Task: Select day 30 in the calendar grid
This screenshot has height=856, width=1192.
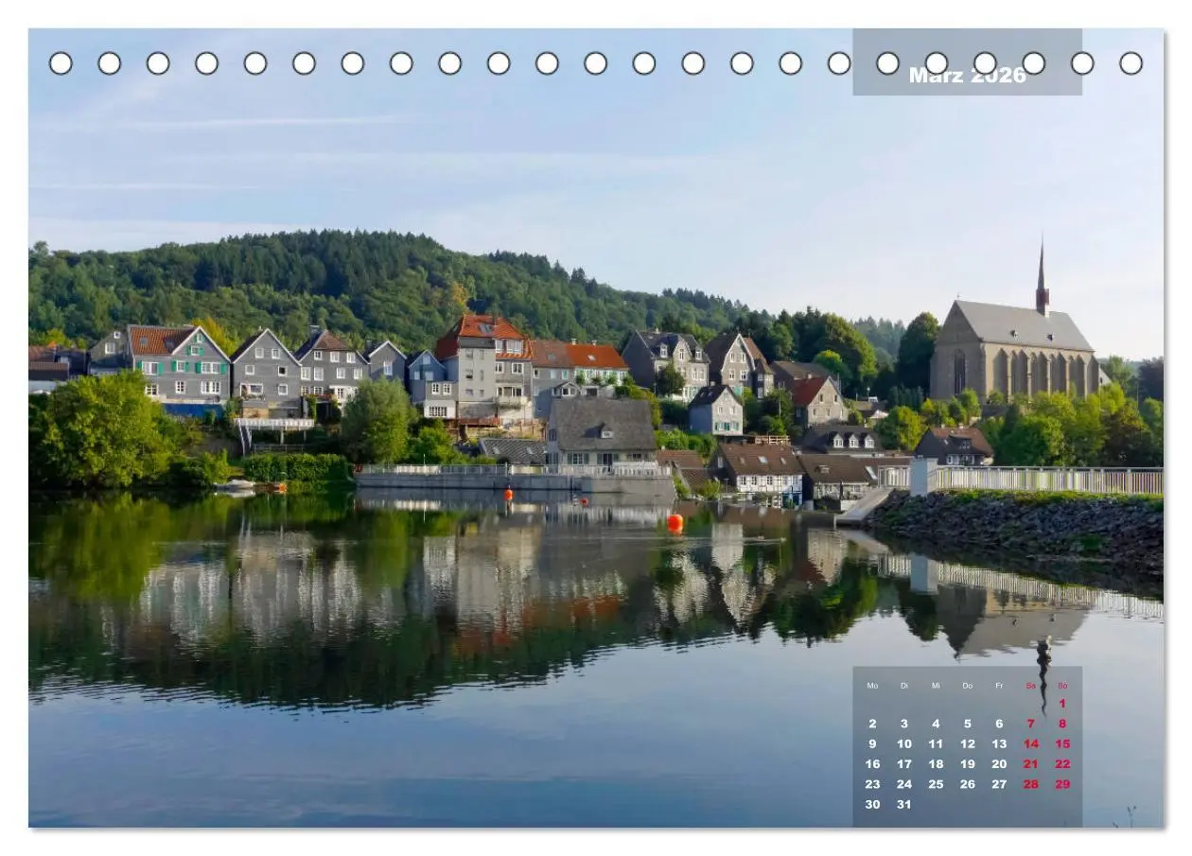Action: (872, 805)
